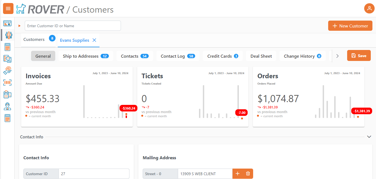Open the Credit Cards tab
The width and height of the screenshot is (376, 179).
pyautogui.click(x=223, y=56)
